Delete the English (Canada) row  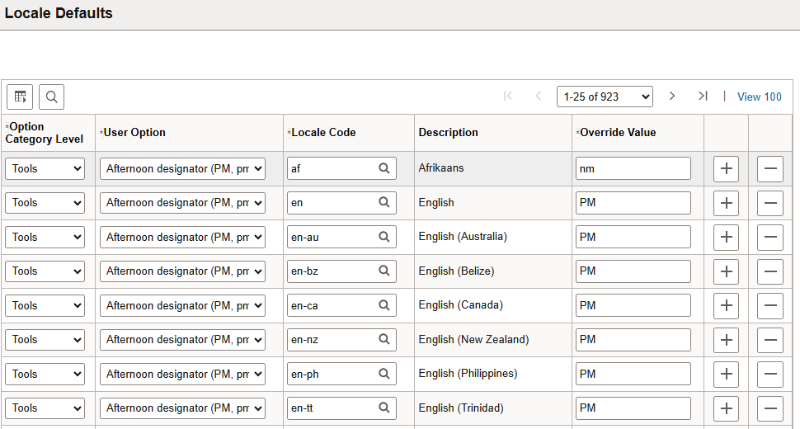(770, 305)
